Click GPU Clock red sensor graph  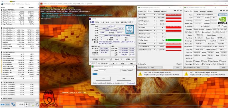tap(174, 15)
